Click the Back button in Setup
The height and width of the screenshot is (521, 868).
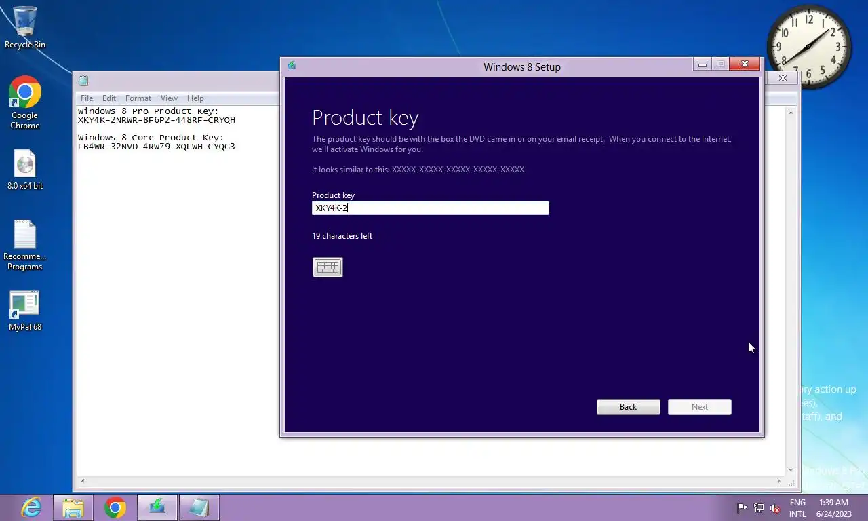(628, 407)
